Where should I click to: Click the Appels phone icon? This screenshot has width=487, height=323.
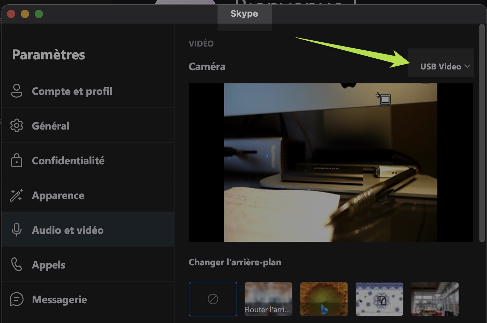(x=17, y=264)
